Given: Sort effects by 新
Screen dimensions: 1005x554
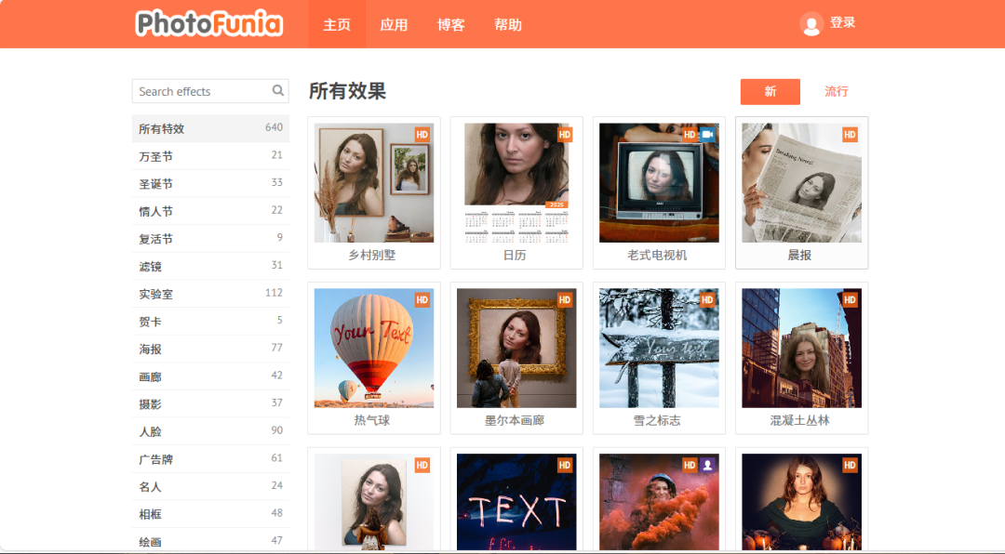Looking at the screenshot, I should click(770, 92).
